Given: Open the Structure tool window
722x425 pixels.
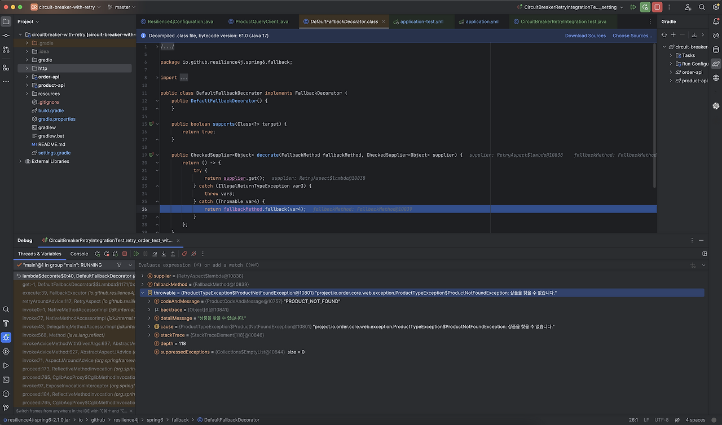Looking at the screenshot, I should click(x=6, y=68).
